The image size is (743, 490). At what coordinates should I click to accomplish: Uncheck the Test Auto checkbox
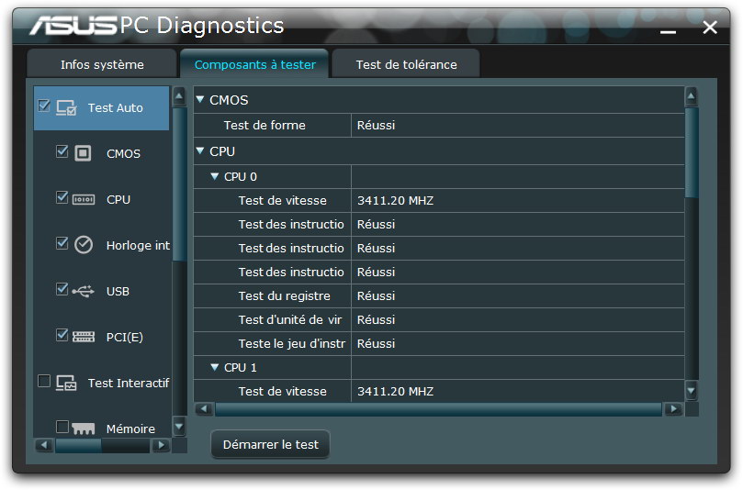[44, 106]
